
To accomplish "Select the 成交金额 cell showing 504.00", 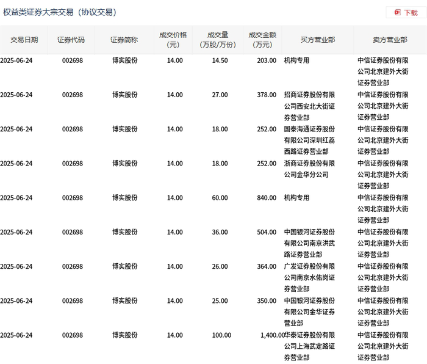I will click(x=267, y=232).
